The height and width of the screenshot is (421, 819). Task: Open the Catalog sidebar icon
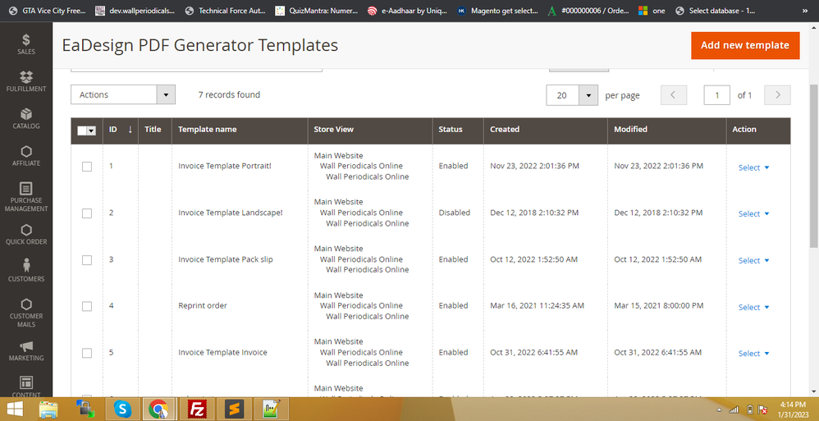(x=26, y=116)
